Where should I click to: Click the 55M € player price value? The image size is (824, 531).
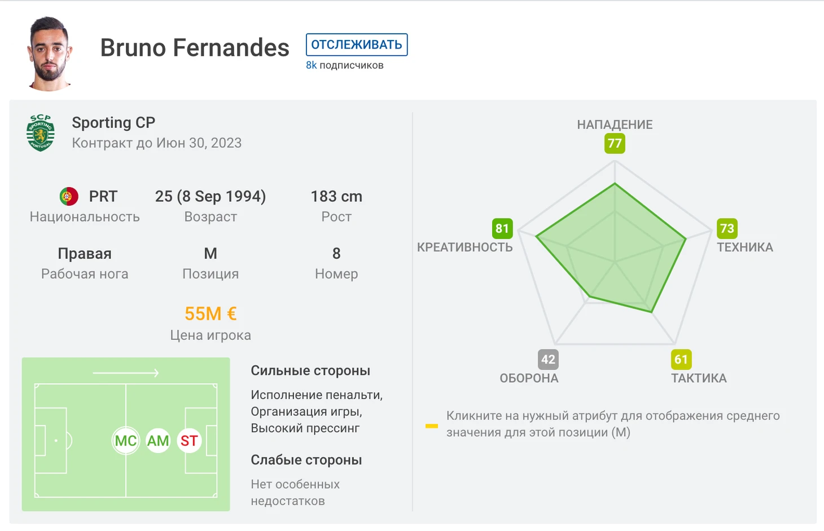click(211, 313)
